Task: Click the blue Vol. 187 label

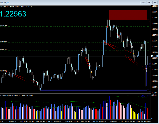Action: [x=145, y=96]
